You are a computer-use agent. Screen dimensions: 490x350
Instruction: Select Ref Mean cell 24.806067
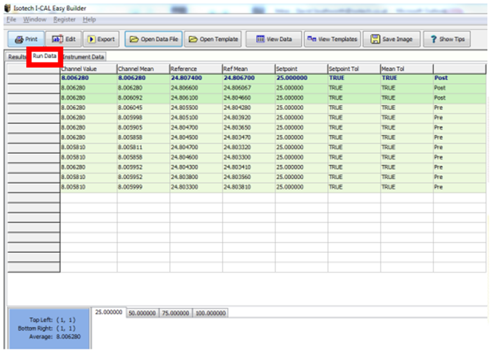click(249, 88)
